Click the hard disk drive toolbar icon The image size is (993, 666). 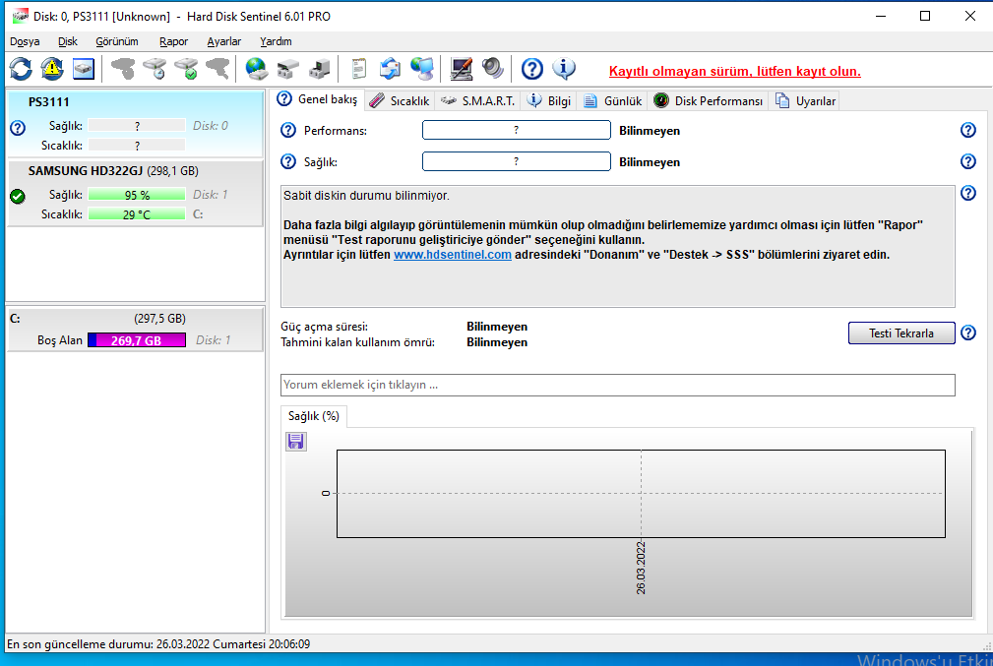point(83,69)
